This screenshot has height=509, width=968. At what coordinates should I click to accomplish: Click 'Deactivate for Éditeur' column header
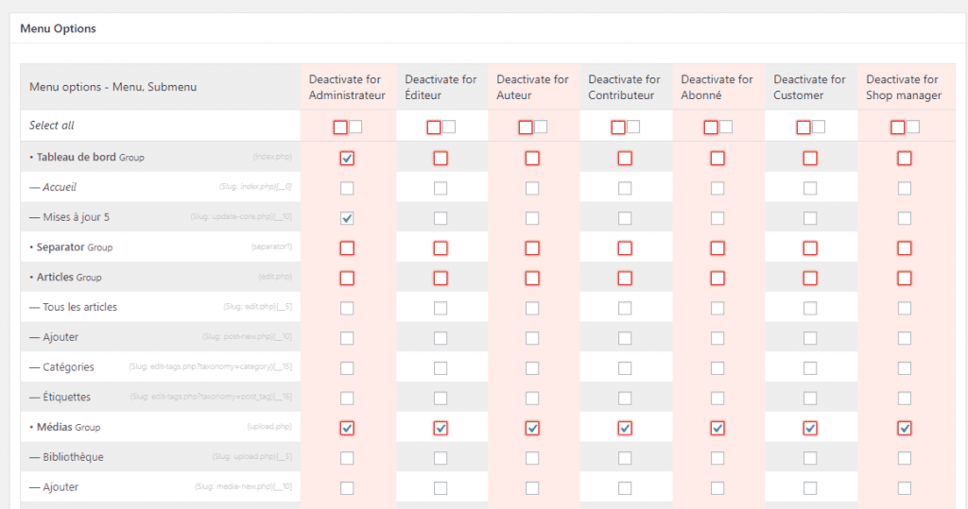441,87
